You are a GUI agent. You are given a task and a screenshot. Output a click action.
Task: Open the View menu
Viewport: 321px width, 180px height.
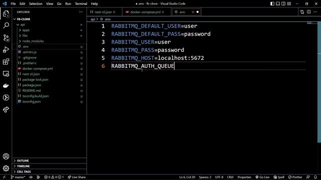[50, 3]
